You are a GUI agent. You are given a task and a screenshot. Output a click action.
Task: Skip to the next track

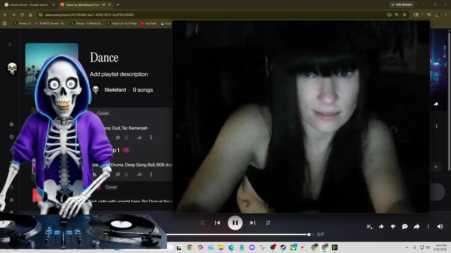(253, 223)
